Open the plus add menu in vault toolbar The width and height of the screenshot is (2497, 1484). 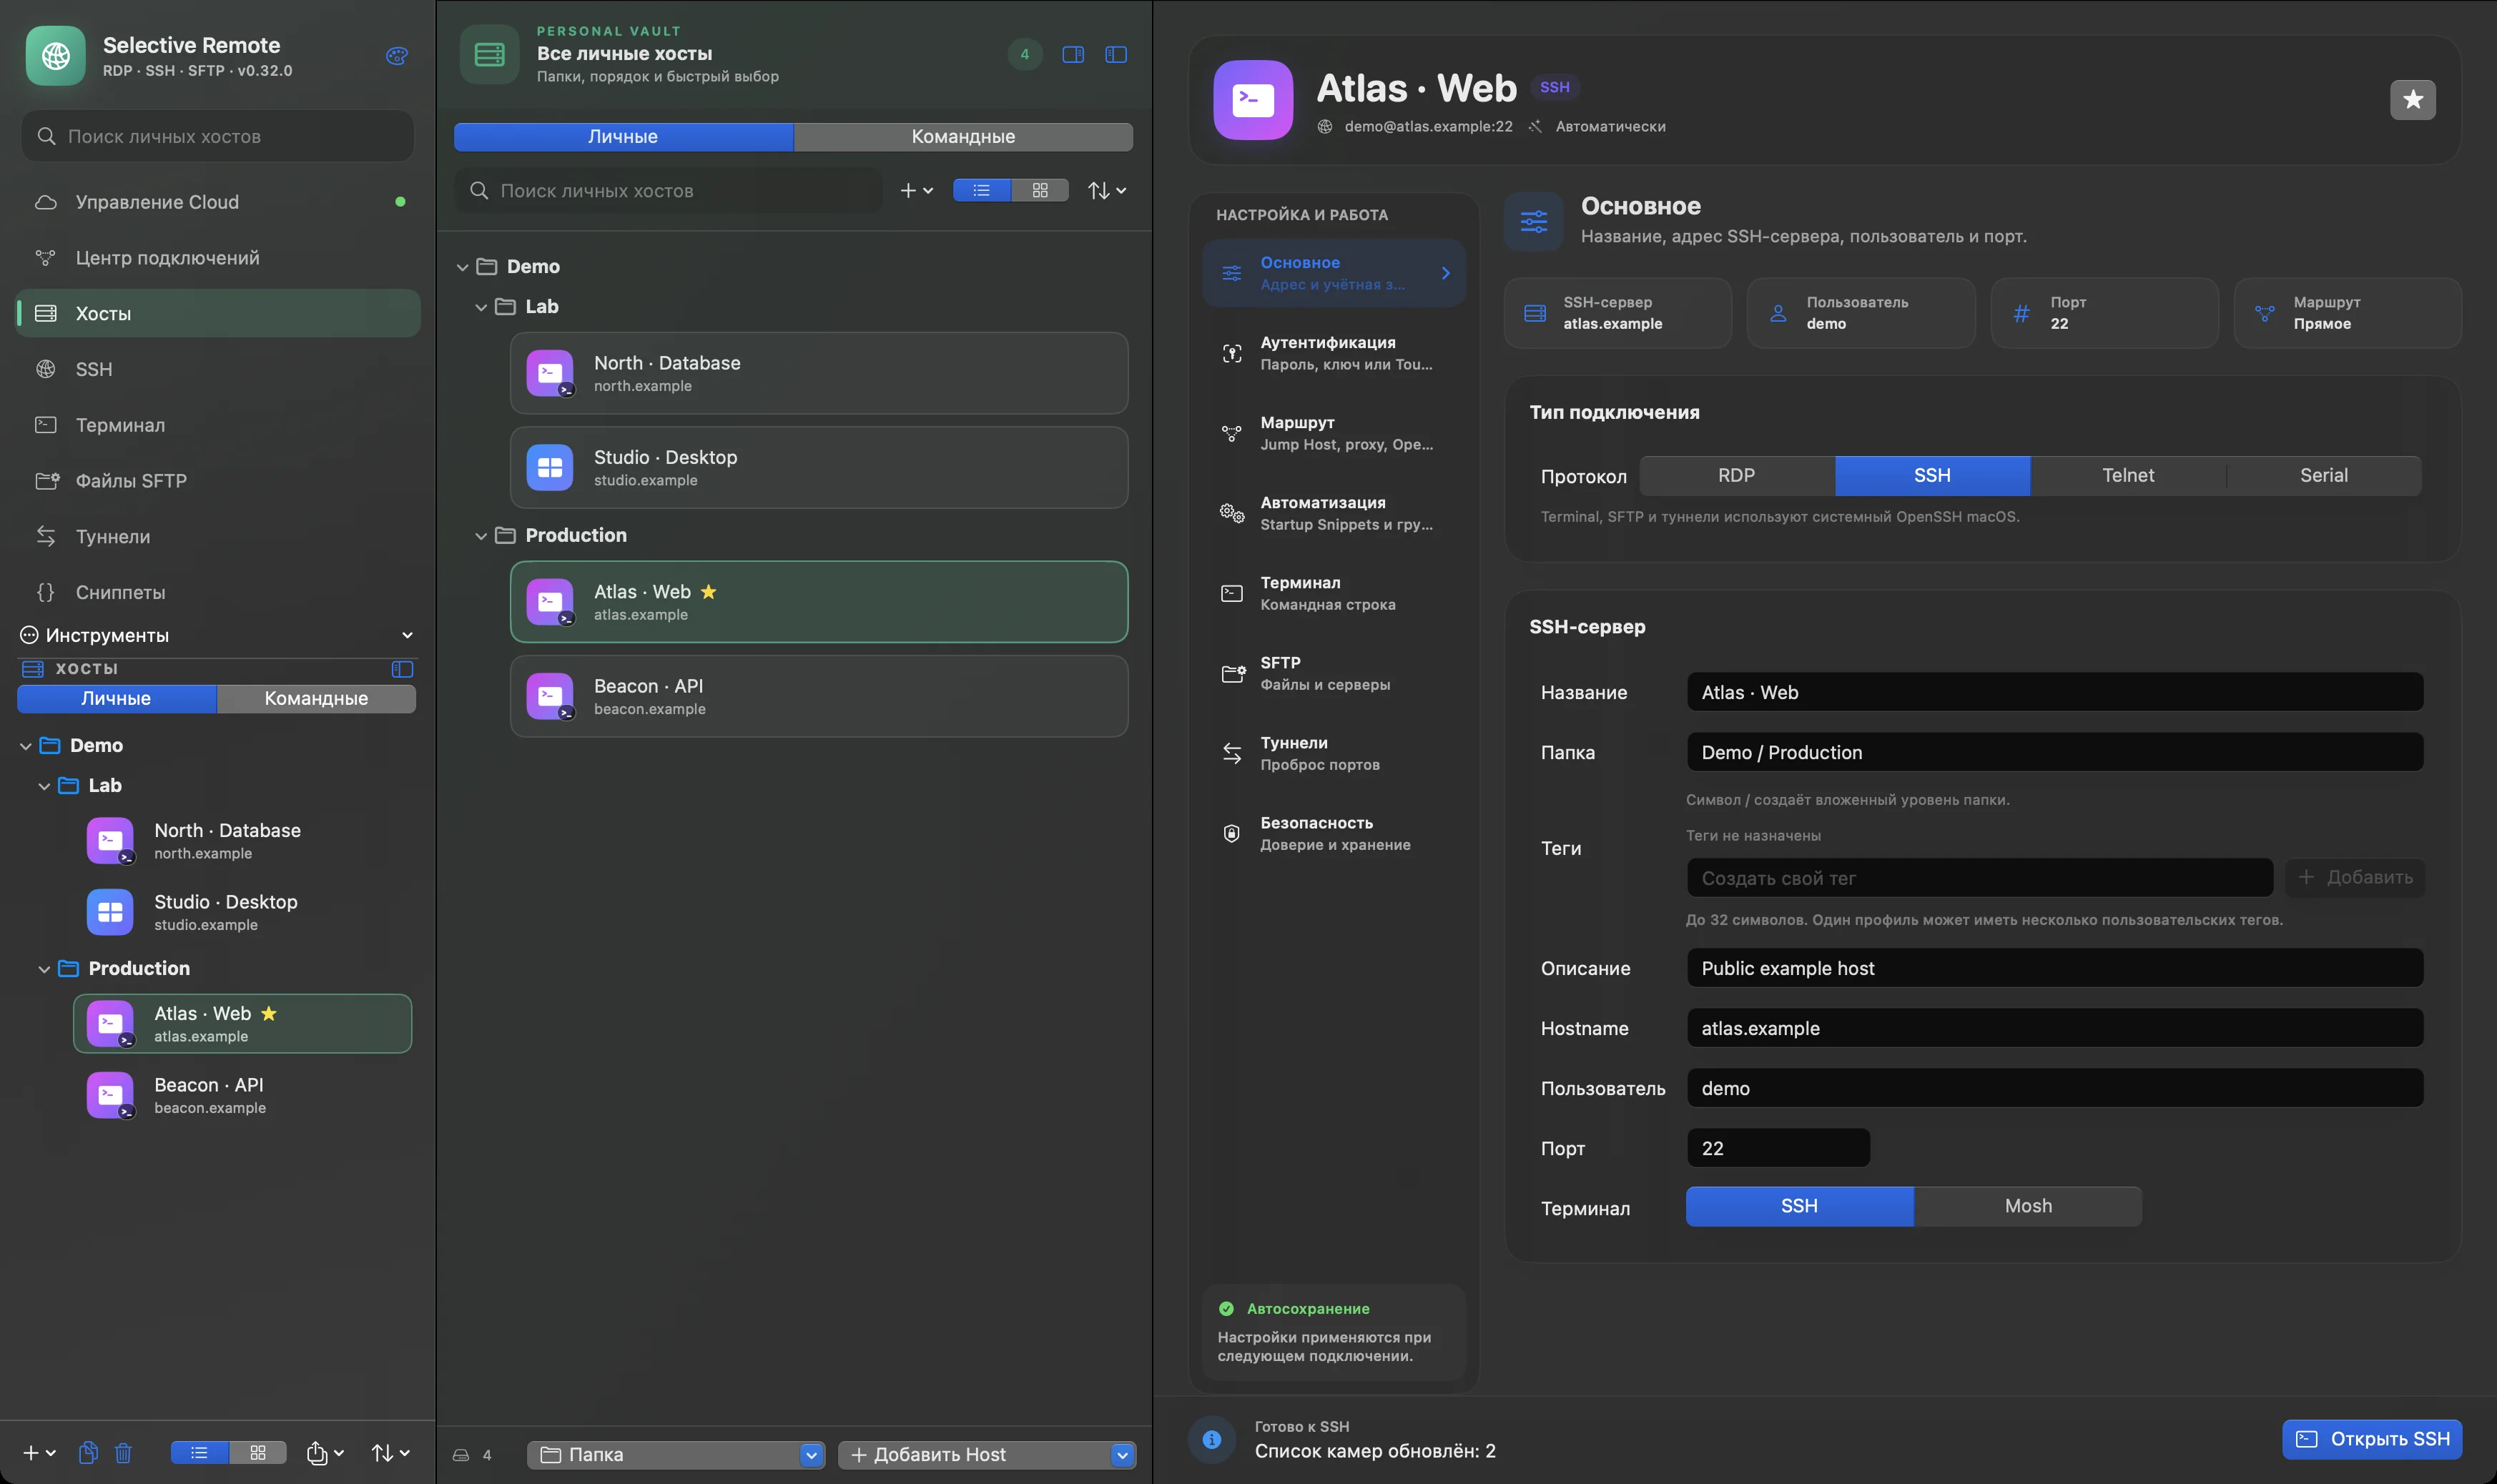(x=916, y=190)
